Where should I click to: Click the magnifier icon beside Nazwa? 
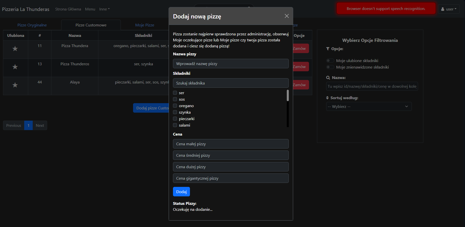click(328, 78)
